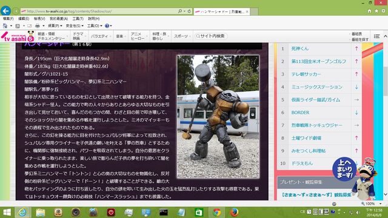388x218 pixels.
Task: Open the 檔案(F) menu
Action: (x=8, y=19)
